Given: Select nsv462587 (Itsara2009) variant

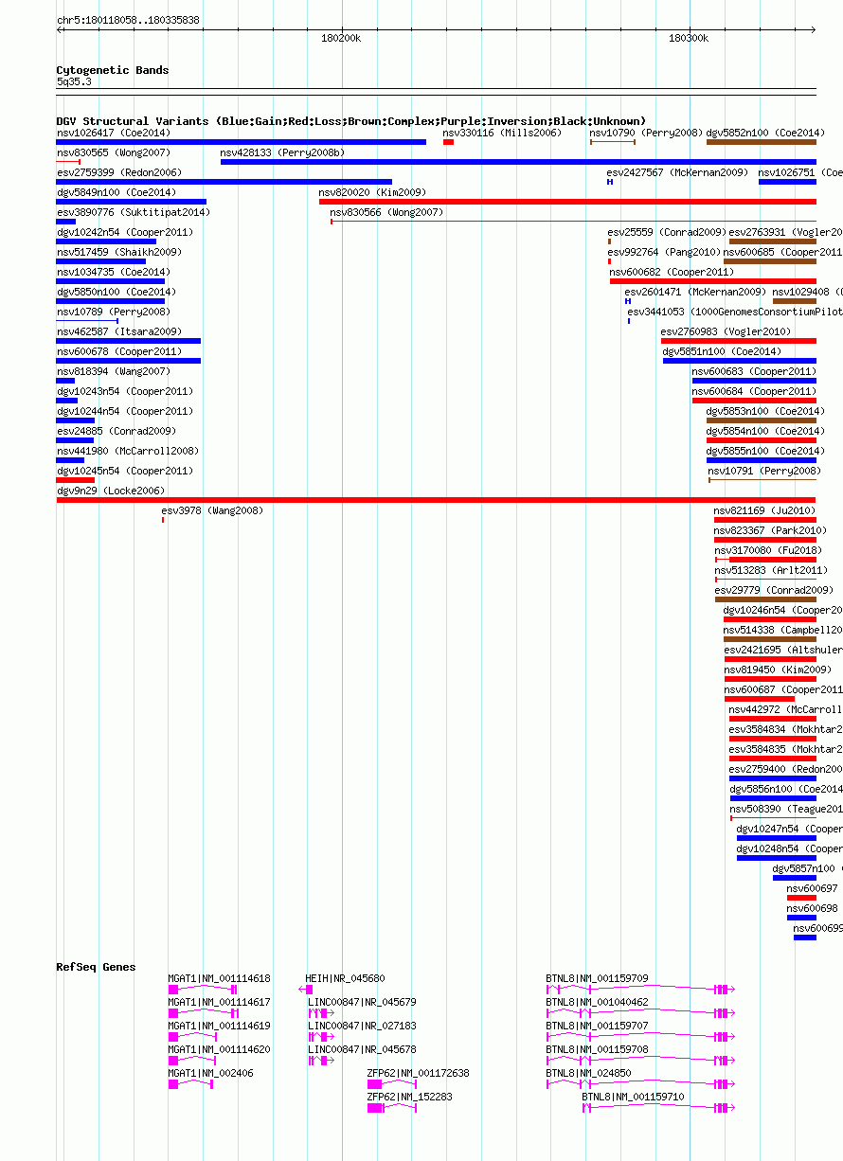Looking at the screenshot, I should (129, 341).
